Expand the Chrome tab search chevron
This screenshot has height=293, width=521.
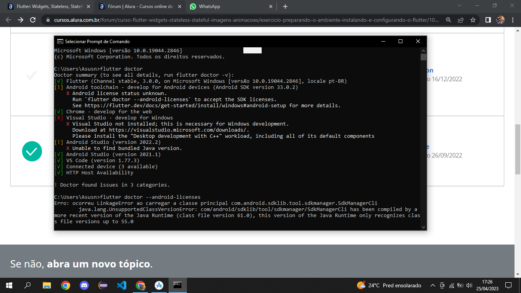[x=459, y=6]
